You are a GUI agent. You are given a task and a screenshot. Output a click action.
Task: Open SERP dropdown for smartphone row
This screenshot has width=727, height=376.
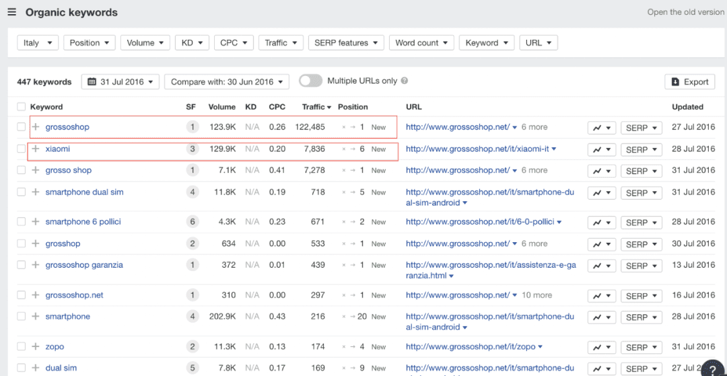[x=642, y=317]
